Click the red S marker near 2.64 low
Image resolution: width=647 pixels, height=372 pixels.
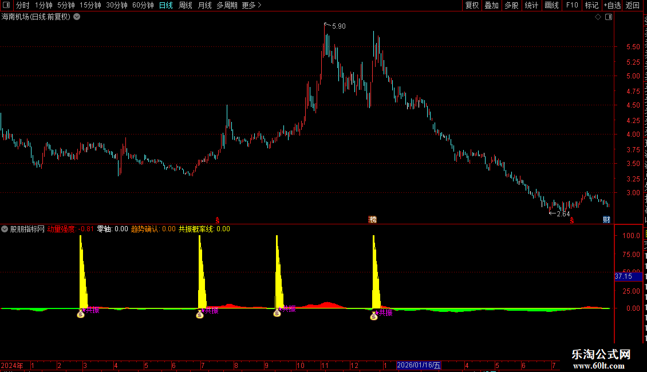click(x=572, y=221)
